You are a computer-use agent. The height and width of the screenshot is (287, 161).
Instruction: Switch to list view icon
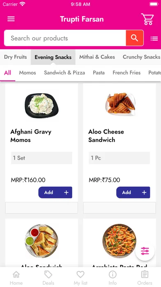[154, 38]
